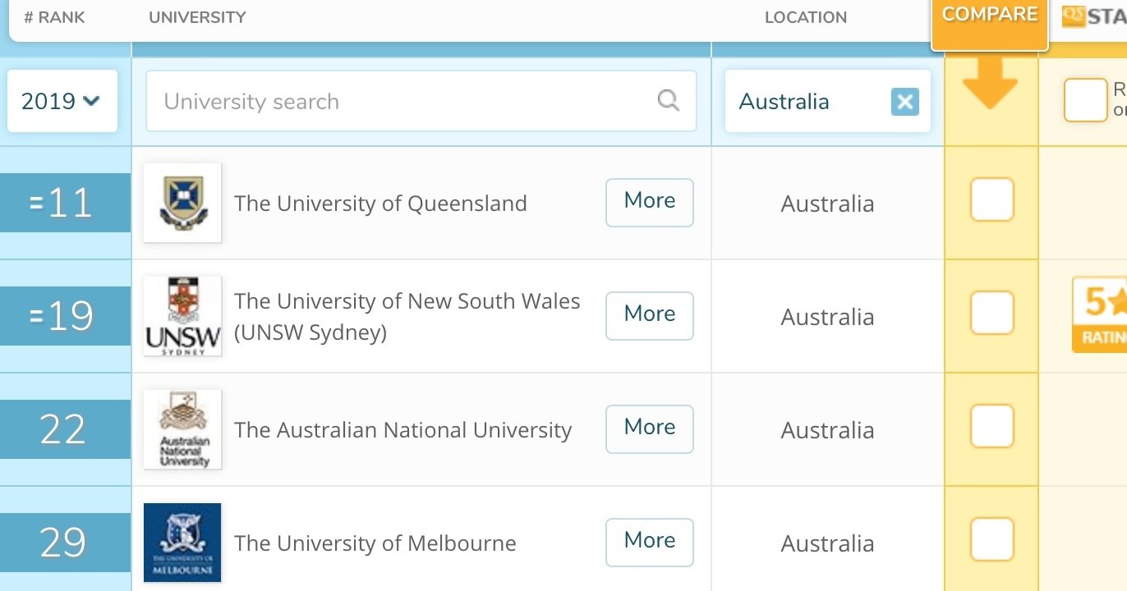Click the University of Queensland crest logo

point(182,203)
